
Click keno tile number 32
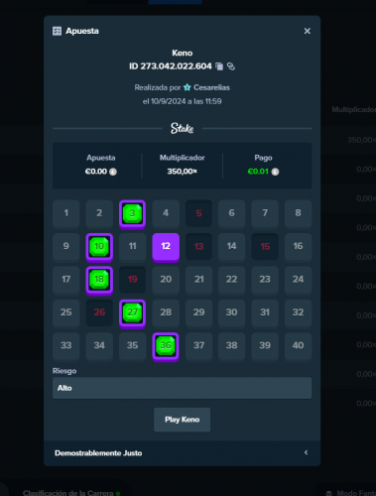(x=298, y=312)
